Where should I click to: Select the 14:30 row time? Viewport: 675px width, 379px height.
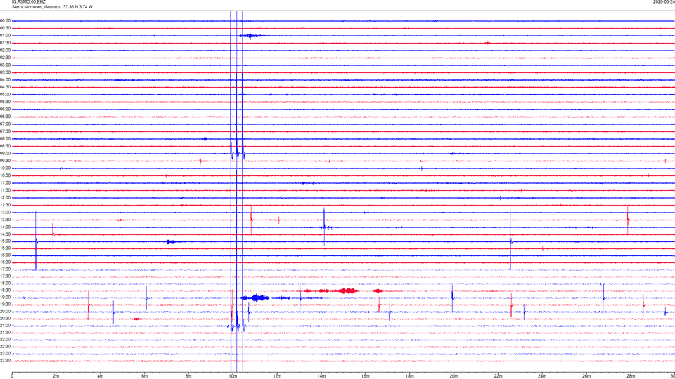click(5, 234)
